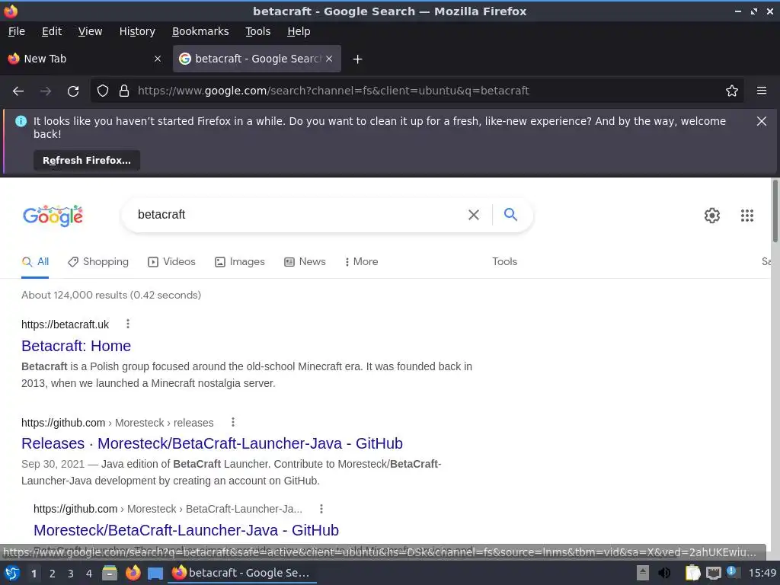The width and height of the screenshot is (780, 585).
Task: Go back to the previous page
Action: 18,91
